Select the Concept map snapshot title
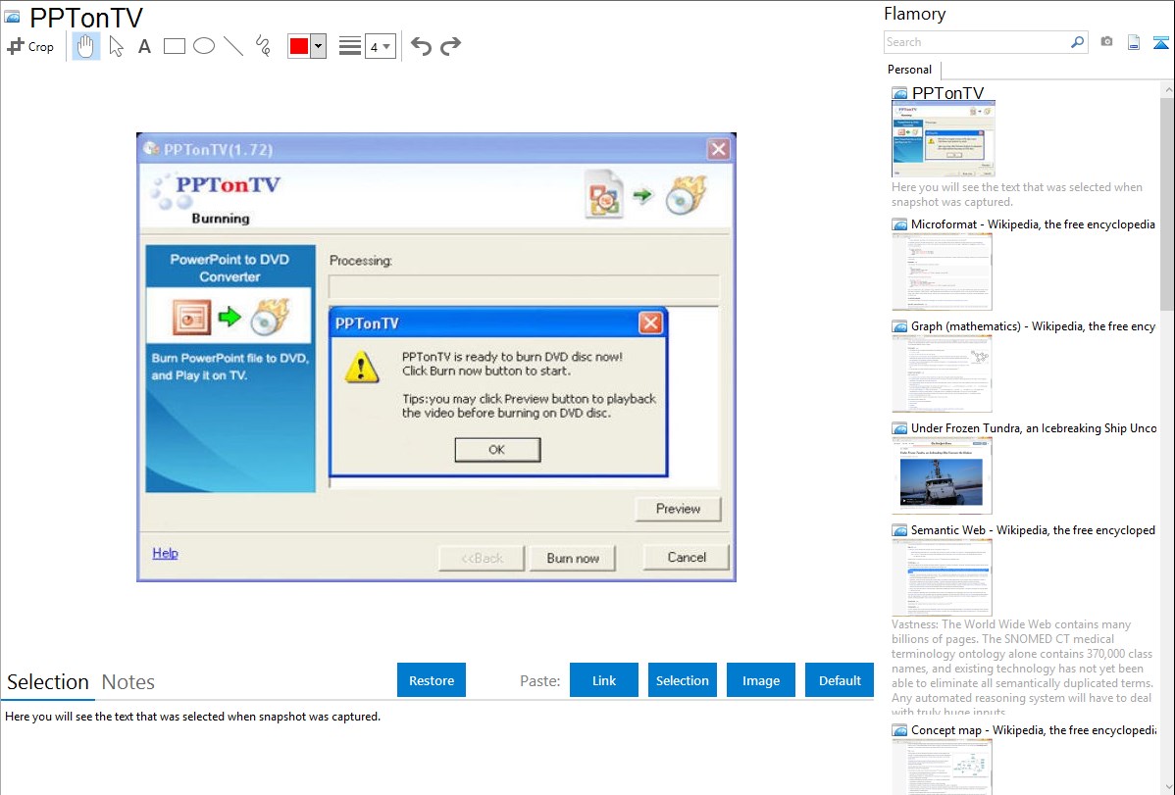The height and width of the screenshot is (795, 1175). point(1034,729)
